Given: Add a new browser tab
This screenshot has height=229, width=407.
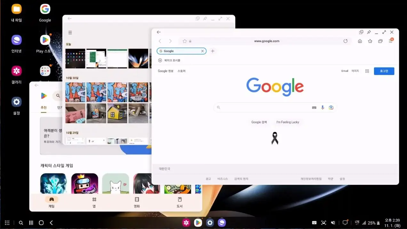Looking at the screenshot, I should click(213, 51).
